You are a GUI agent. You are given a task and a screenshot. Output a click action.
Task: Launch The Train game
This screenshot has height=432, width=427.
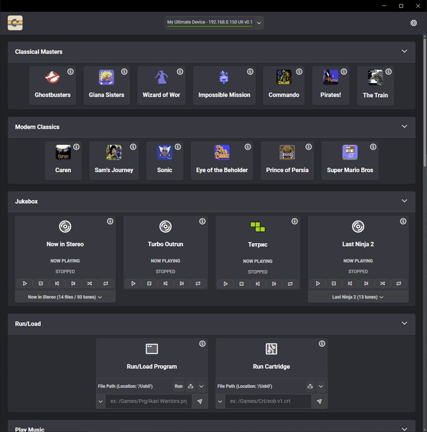tap(375, 86)
